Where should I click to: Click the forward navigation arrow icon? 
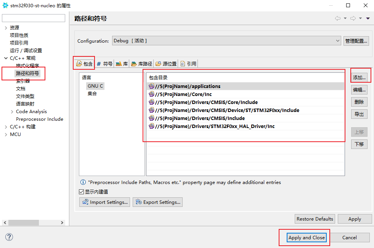point(353,18)
